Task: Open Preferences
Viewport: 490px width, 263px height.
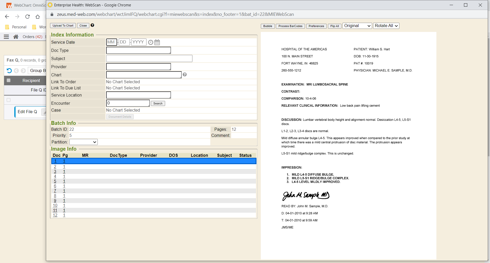Action: 316,26
